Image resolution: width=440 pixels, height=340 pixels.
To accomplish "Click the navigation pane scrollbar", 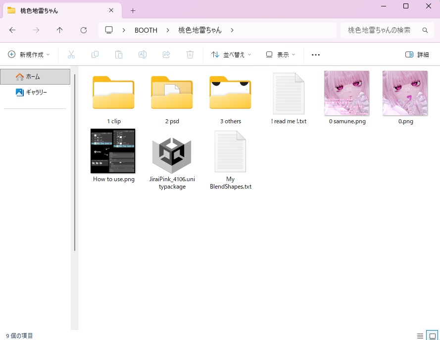I will click(x=75, y=163).
